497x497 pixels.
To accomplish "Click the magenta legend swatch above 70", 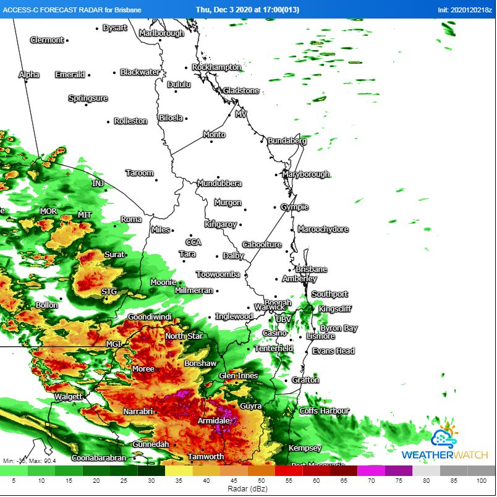I will (371, 470).
